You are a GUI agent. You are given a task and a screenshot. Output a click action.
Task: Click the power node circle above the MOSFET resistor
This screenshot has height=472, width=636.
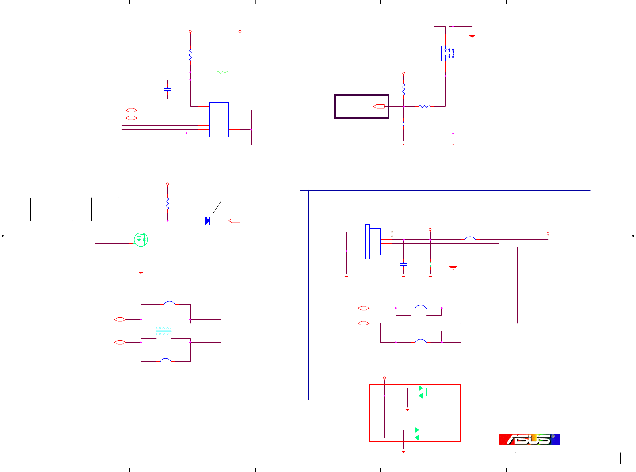coord(167,184)
